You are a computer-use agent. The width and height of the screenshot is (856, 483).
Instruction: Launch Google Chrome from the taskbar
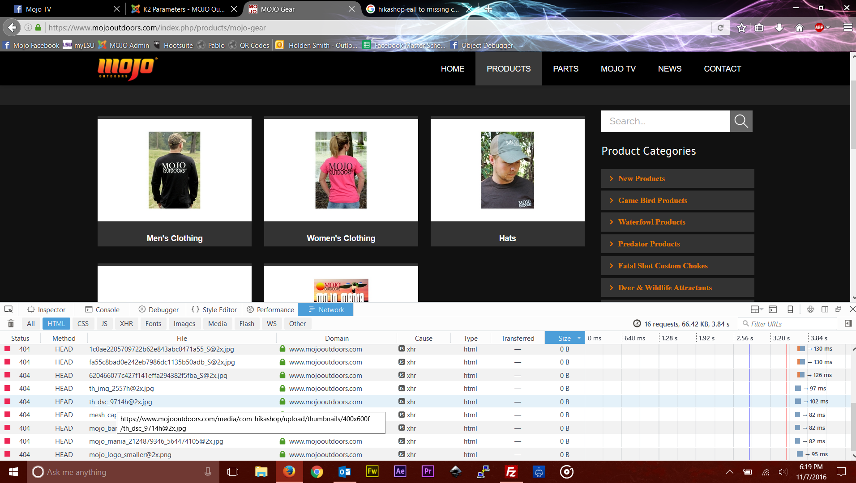coord(317,472)
